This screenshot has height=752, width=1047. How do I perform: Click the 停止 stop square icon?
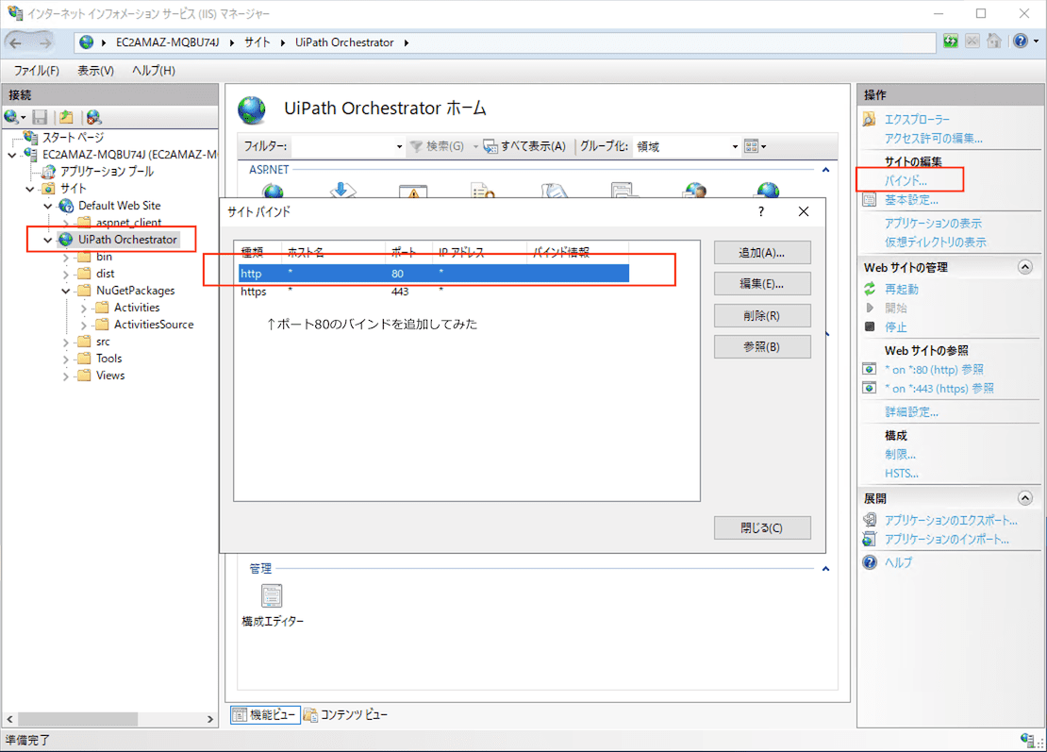tap(870, 326)
